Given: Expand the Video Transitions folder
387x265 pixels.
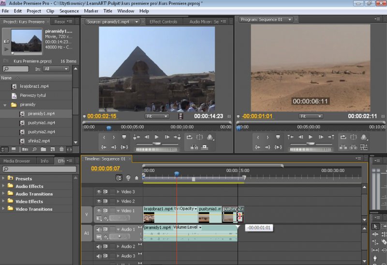Looking at the screenshot, I should coord(3,209).
